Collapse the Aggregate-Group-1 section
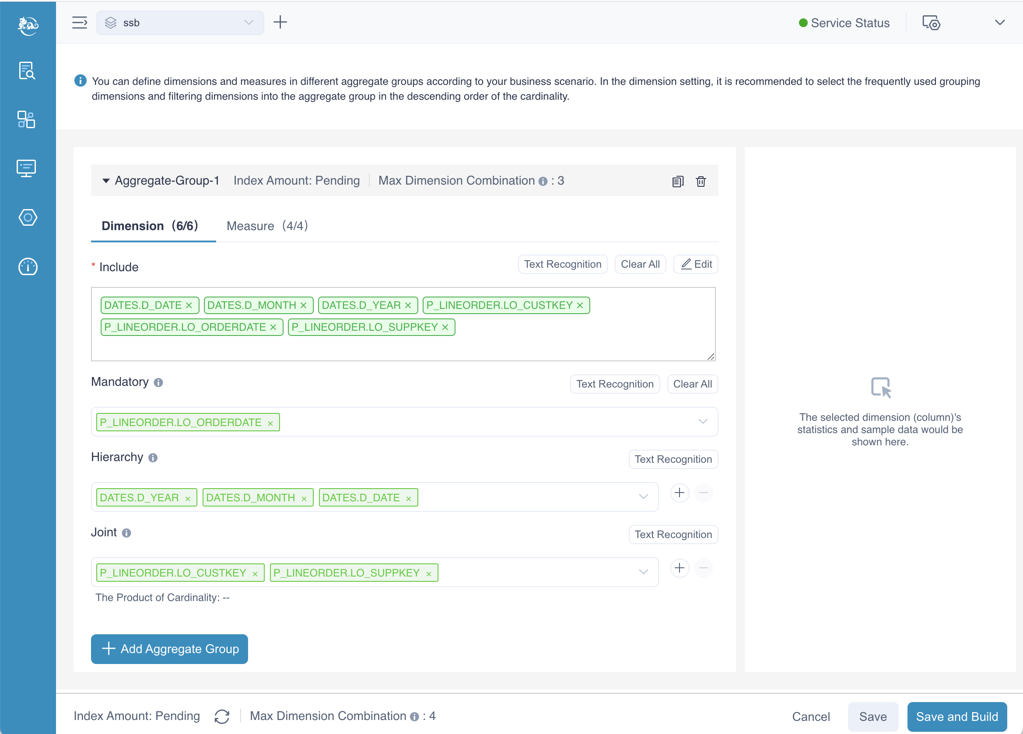Screen dimensions: 1023x734 tap(106, 181)
